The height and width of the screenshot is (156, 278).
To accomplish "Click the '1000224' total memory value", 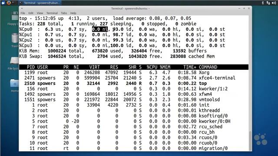I will tap(57, 51).
